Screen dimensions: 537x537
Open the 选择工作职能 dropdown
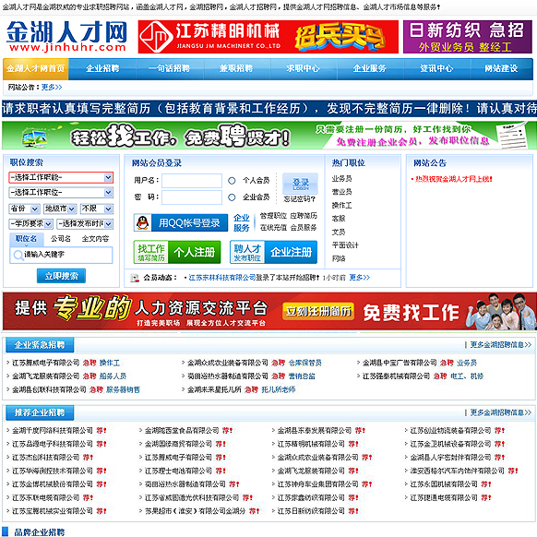(x=61, y=177)
